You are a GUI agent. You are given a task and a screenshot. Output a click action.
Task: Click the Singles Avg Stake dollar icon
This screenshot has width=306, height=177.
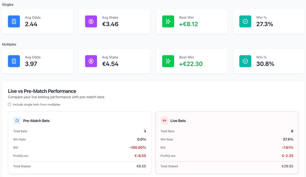click(x=91, y=21)
